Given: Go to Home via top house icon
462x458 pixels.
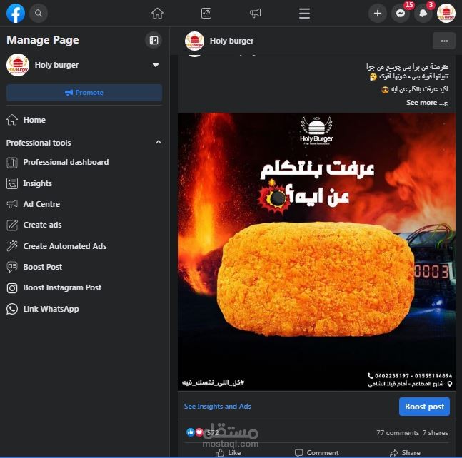Looking at the screenshot, I should pyautogui.click(x=157, y=14).
